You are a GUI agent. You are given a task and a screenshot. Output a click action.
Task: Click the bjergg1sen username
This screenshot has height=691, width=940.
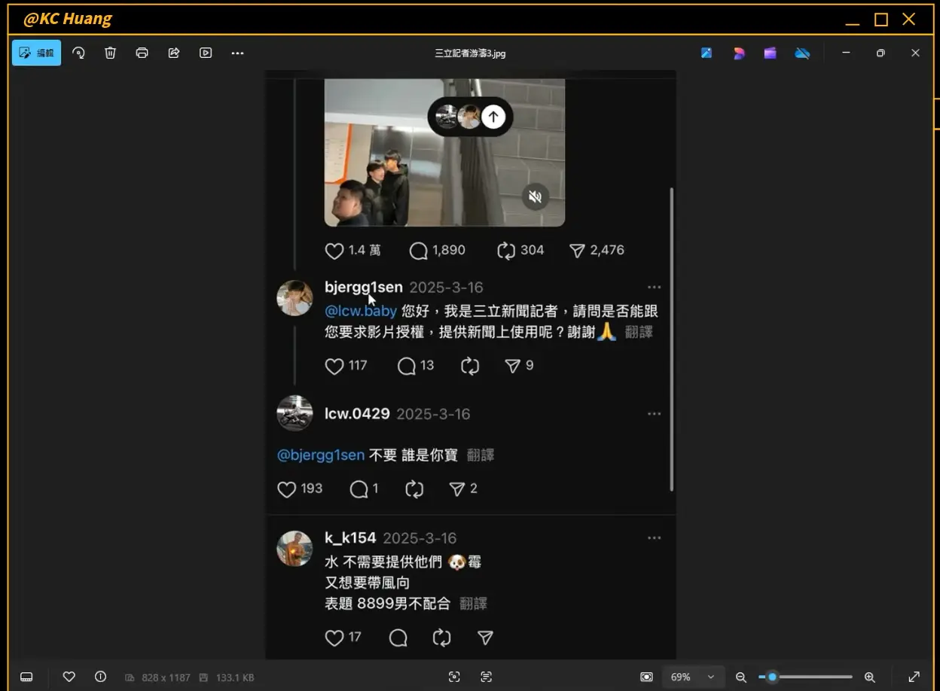[x=364, y=287]
